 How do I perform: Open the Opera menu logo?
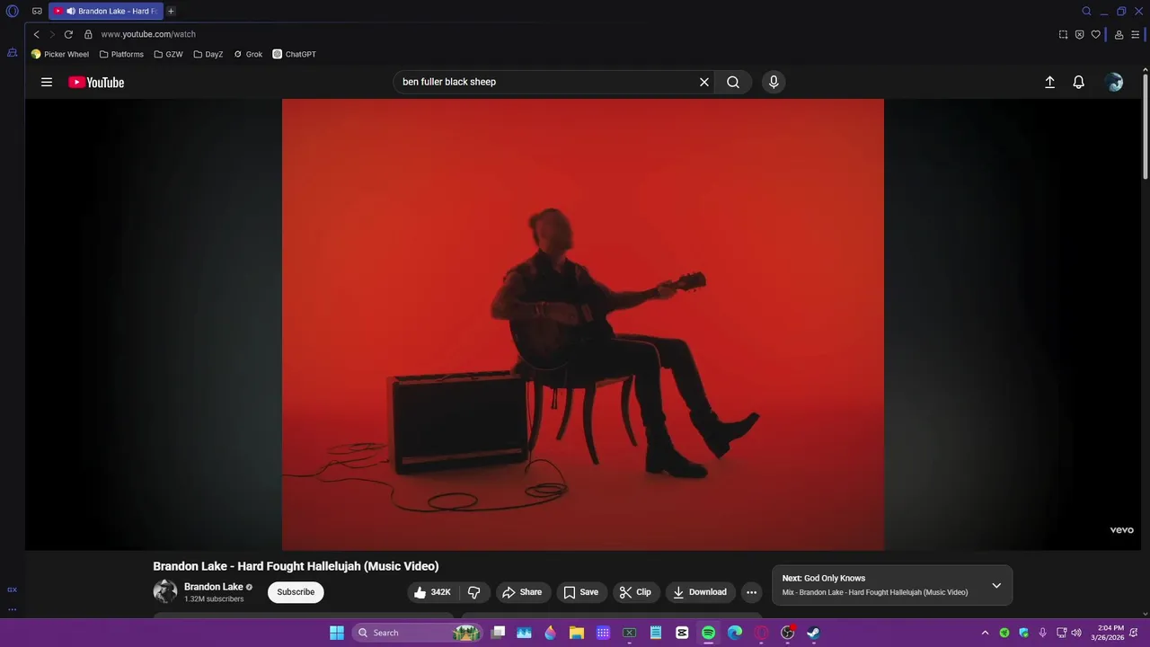click(13, 11)
